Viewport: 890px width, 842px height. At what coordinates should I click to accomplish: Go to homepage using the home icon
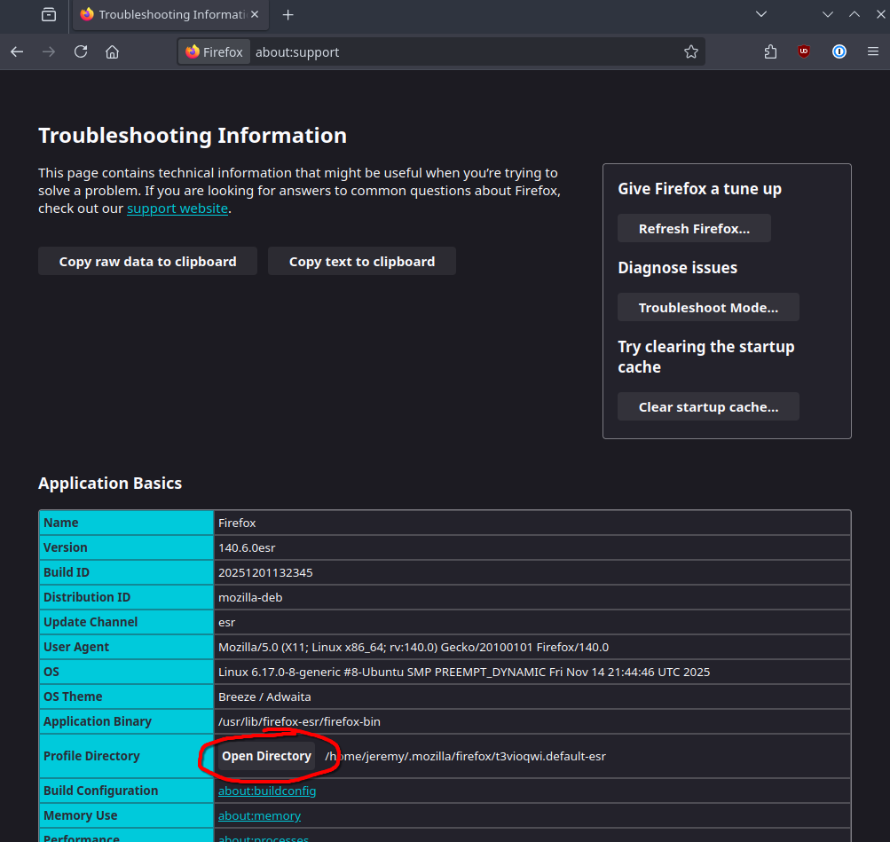pos(115,51)
